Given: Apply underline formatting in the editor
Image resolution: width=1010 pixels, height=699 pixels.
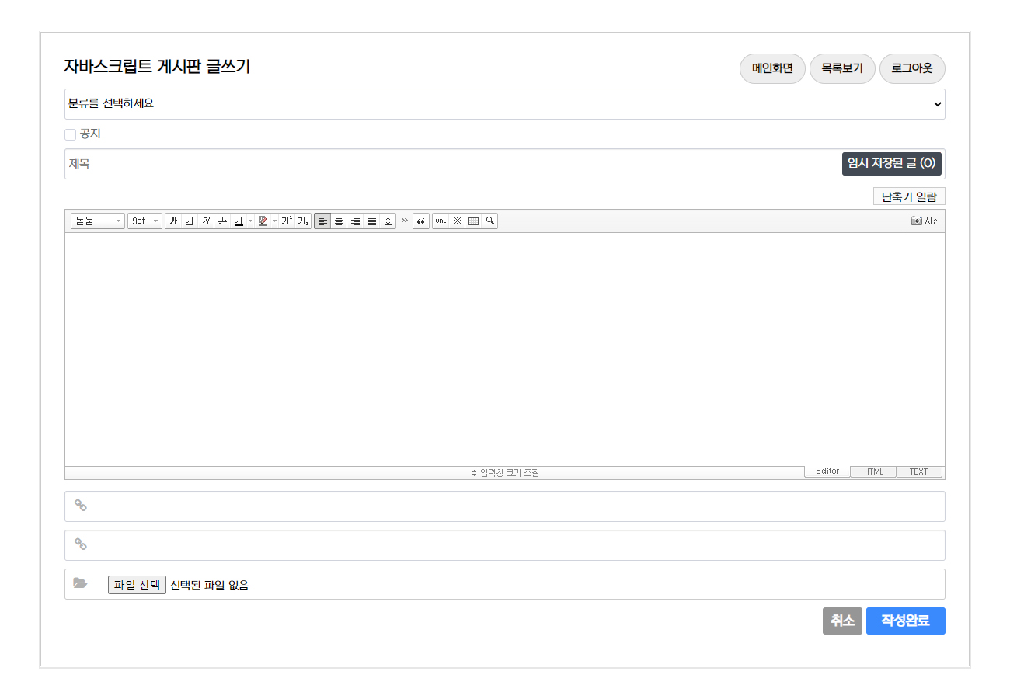Looking at the screenshot, I should tap(190, 221).
